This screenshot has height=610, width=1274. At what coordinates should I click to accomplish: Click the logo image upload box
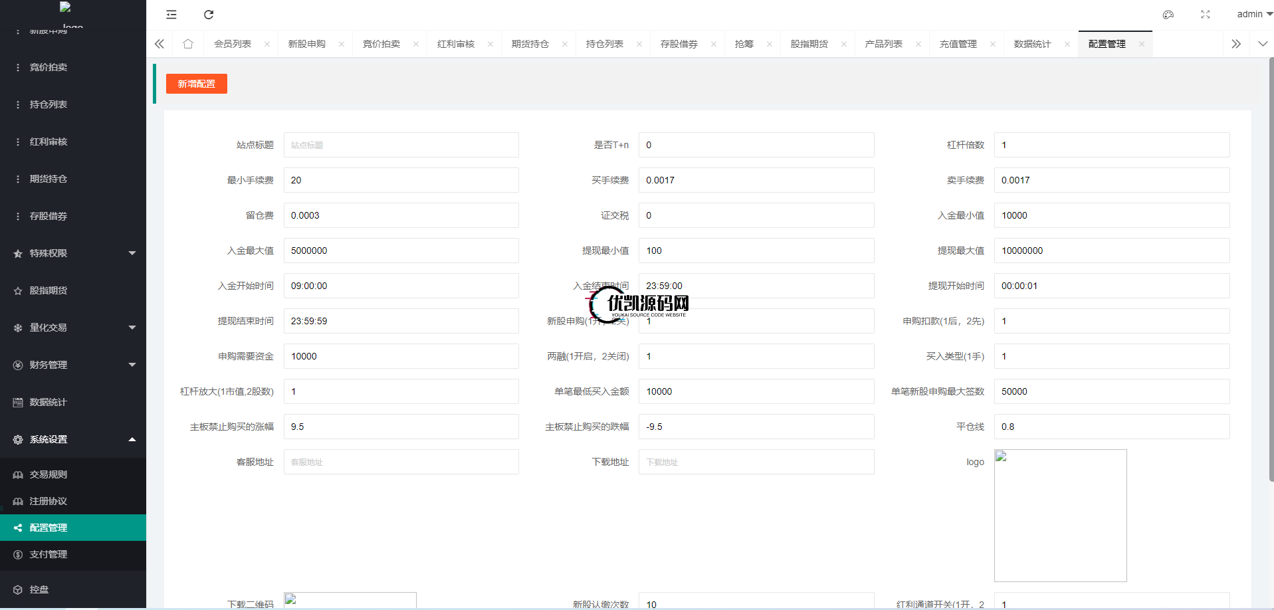click(x=1060, y=516)
